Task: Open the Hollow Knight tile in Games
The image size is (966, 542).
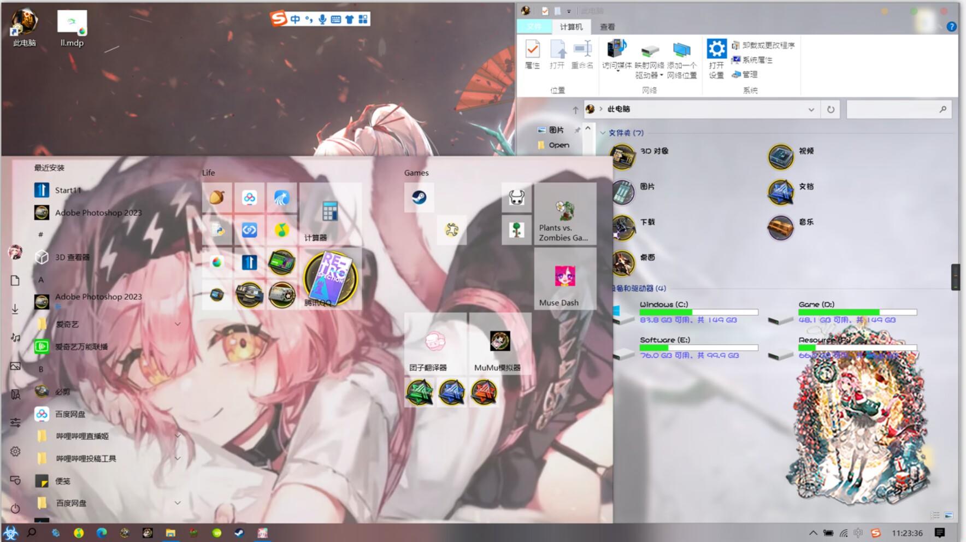Action: [516, 197]
